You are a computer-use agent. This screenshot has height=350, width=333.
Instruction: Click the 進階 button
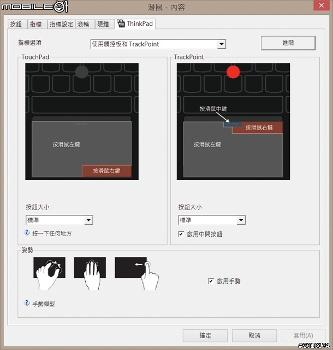click(288, 43)
